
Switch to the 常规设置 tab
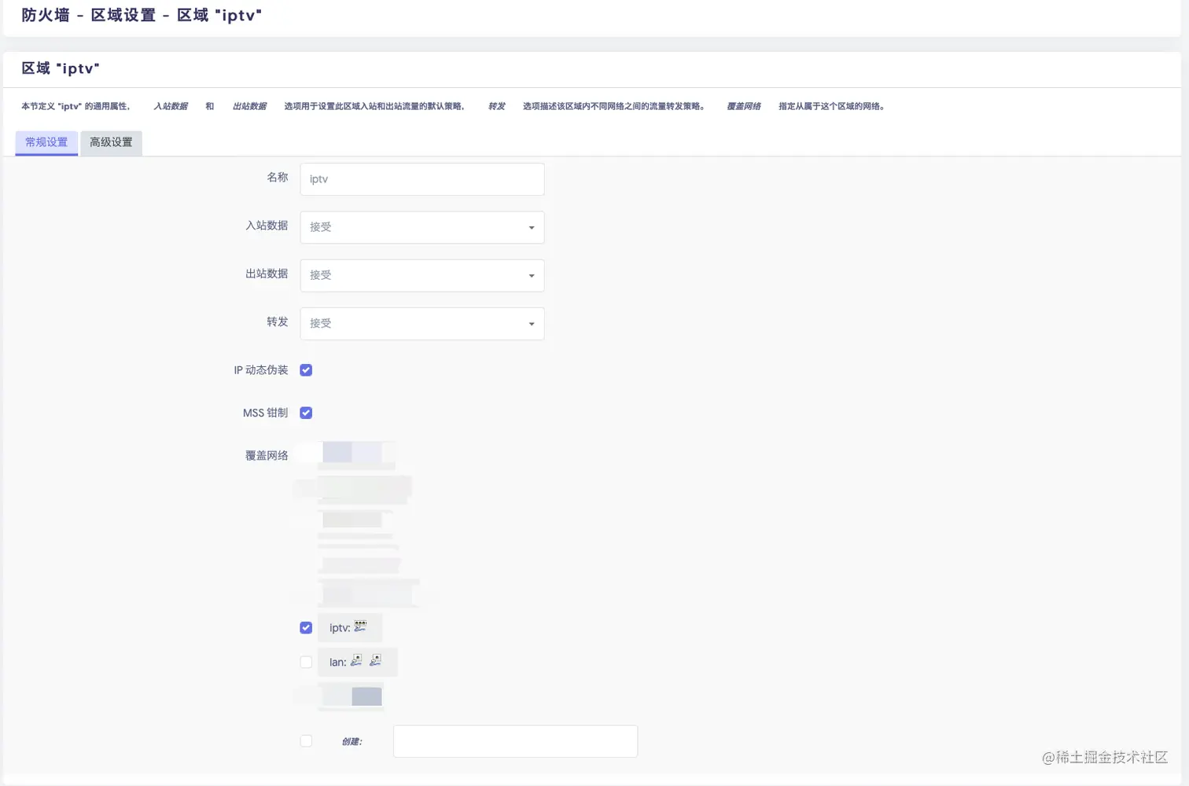pyautogui.click(x=46, y=142)
